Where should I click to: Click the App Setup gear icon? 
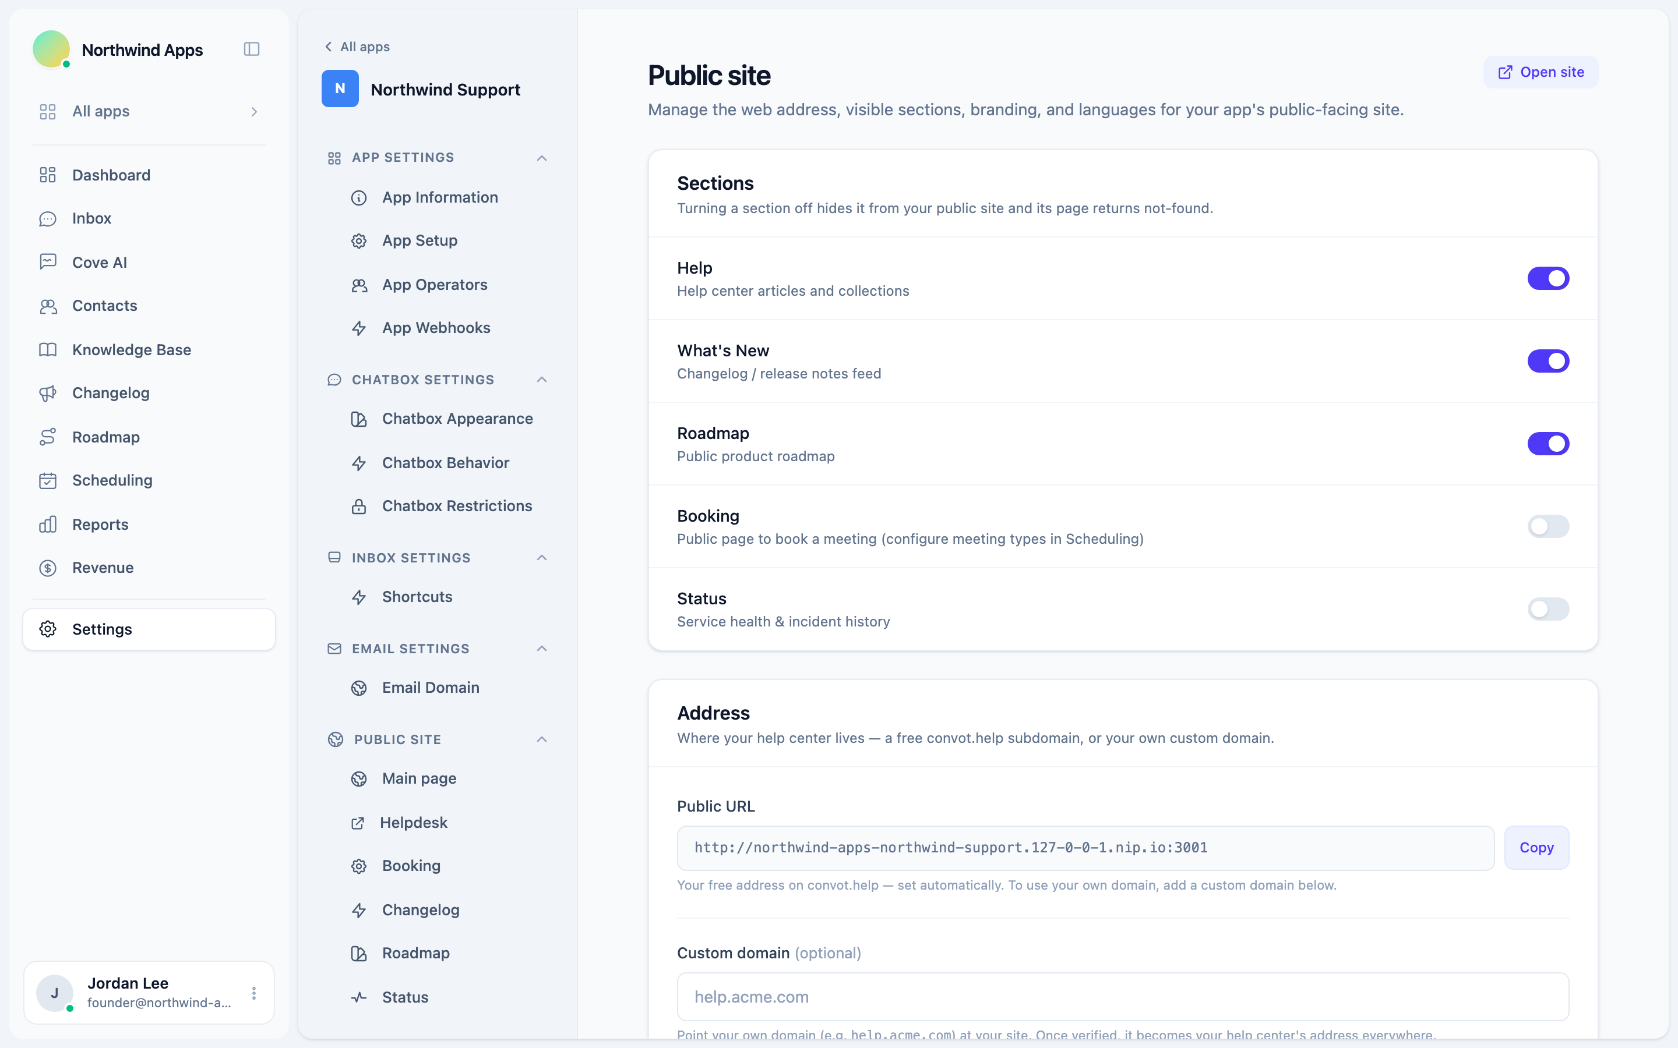tap(358, 240)
